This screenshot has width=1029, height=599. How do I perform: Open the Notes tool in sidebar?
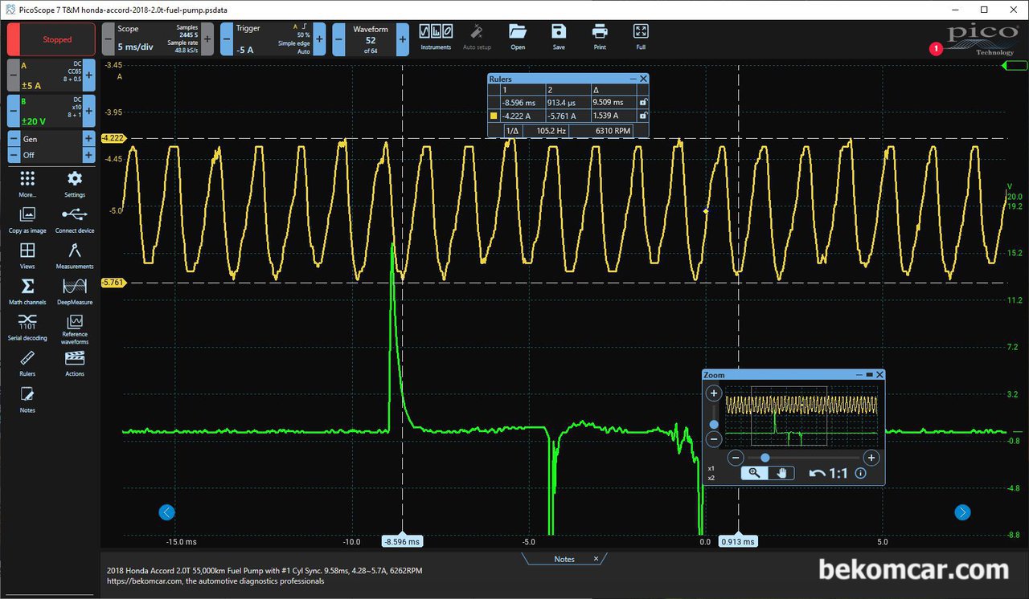tap(27, 399)
